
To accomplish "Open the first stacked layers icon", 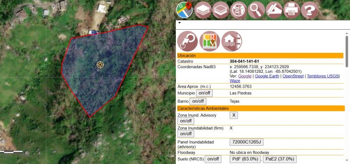I will (x=203, y=10).
